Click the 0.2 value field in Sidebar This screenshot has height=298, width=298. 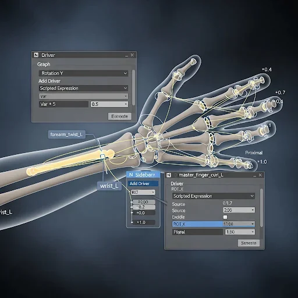[x=144, y=207]
